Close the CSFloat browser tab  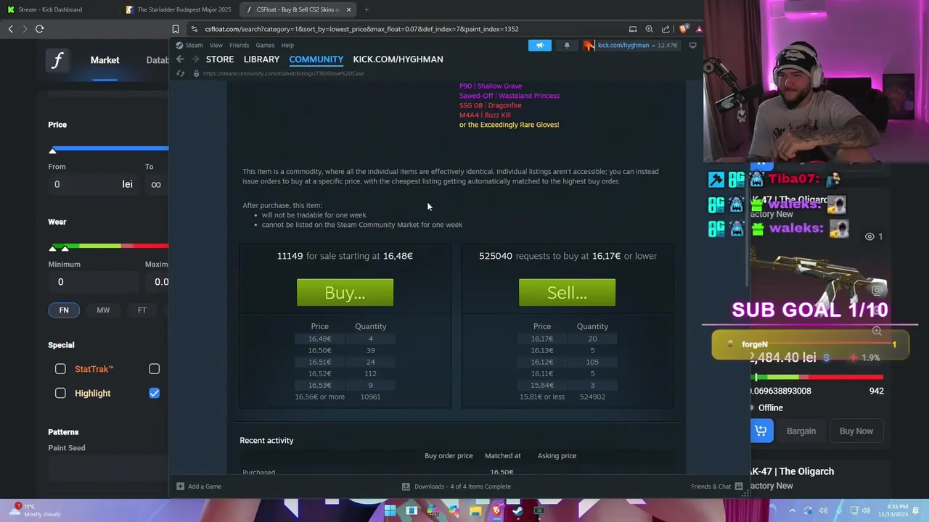348,9
